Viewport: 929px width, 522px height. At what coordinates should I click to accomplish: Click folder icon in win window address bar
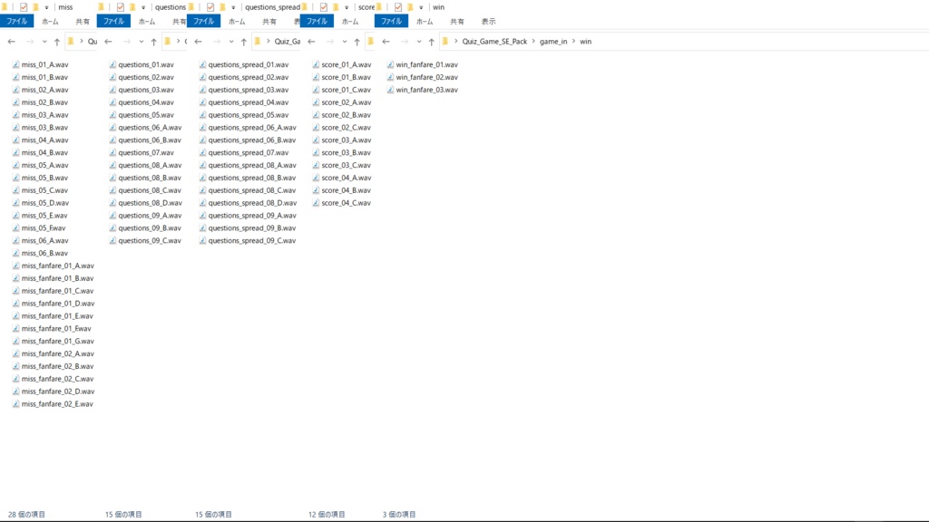445,42
